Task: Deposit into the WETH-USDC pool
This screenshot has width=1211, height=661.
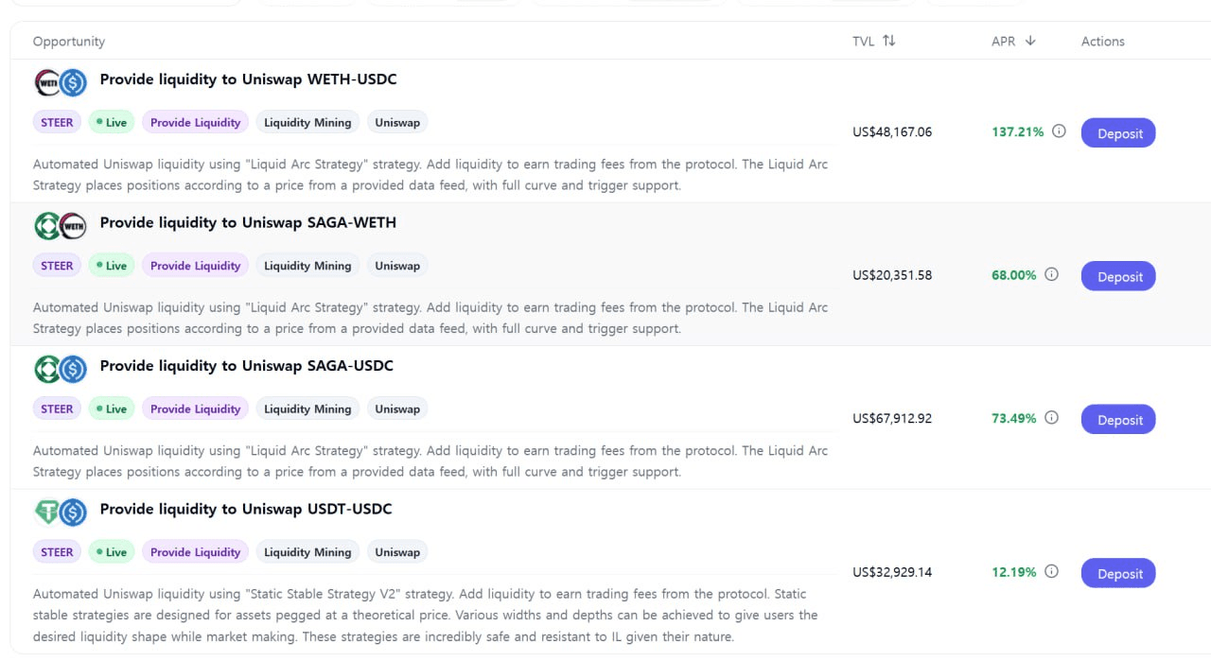Action: pyautogui.click(x=1118, y=133)
